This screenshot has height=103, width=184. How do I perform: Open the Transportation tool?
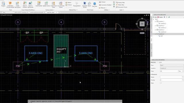(77, 4)
